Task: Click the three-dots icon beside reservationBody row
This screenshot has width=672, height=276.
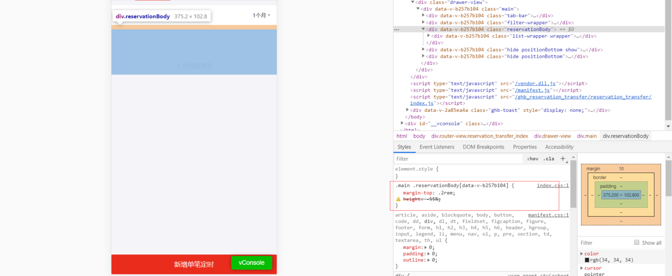Action: (397, 30)
